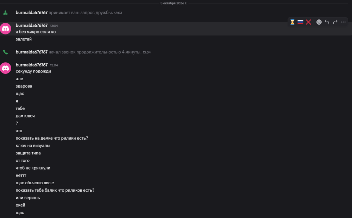Click the message "щас обьясню ввс е"
Viewport: 352px width, 218px height.
pos(35,183)
